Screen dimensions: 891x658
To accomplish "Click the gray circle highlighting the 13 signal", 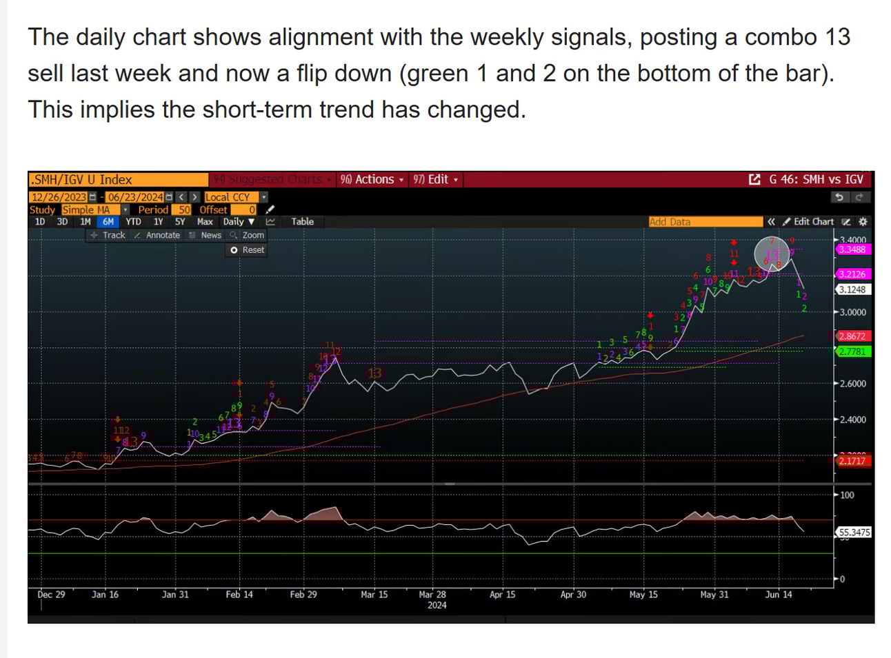I will pos(772,254).
